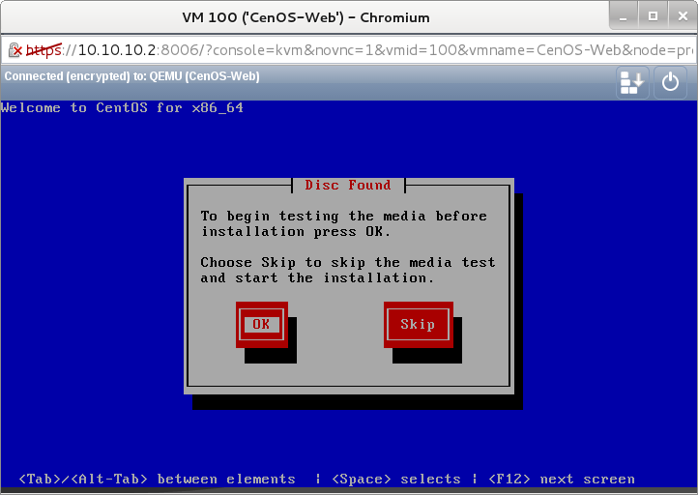Choose Skip to skip the media test
Image resolution: width=698 pixels, height=495 pixels.
(418, 324)
